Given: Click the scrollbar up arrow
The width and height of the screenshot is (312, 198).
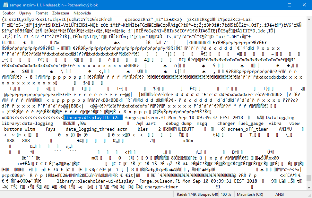Looking at the screenshot, I should (309, 20).
